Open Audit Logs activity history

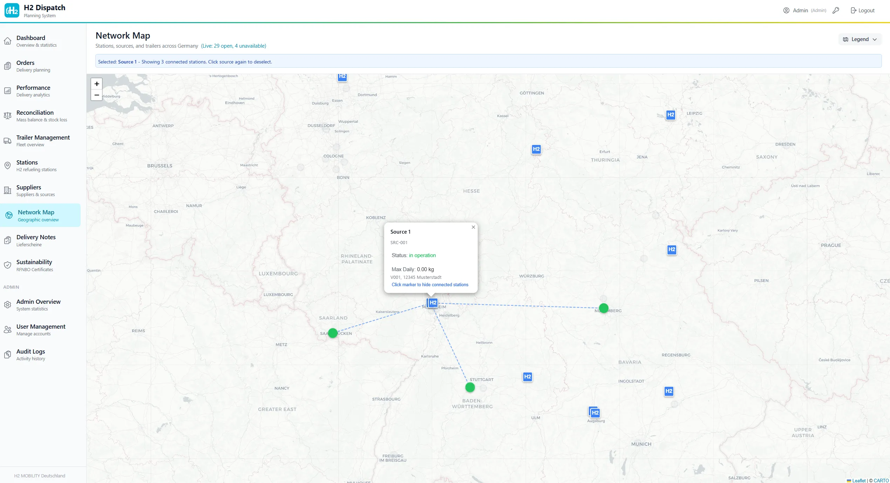pos(40,355)
